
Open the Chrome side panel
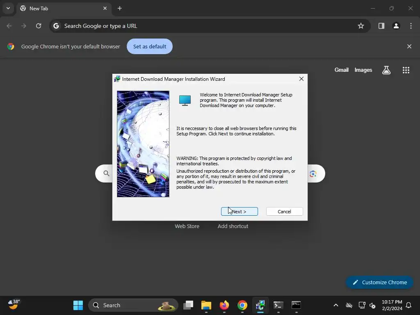381,26
